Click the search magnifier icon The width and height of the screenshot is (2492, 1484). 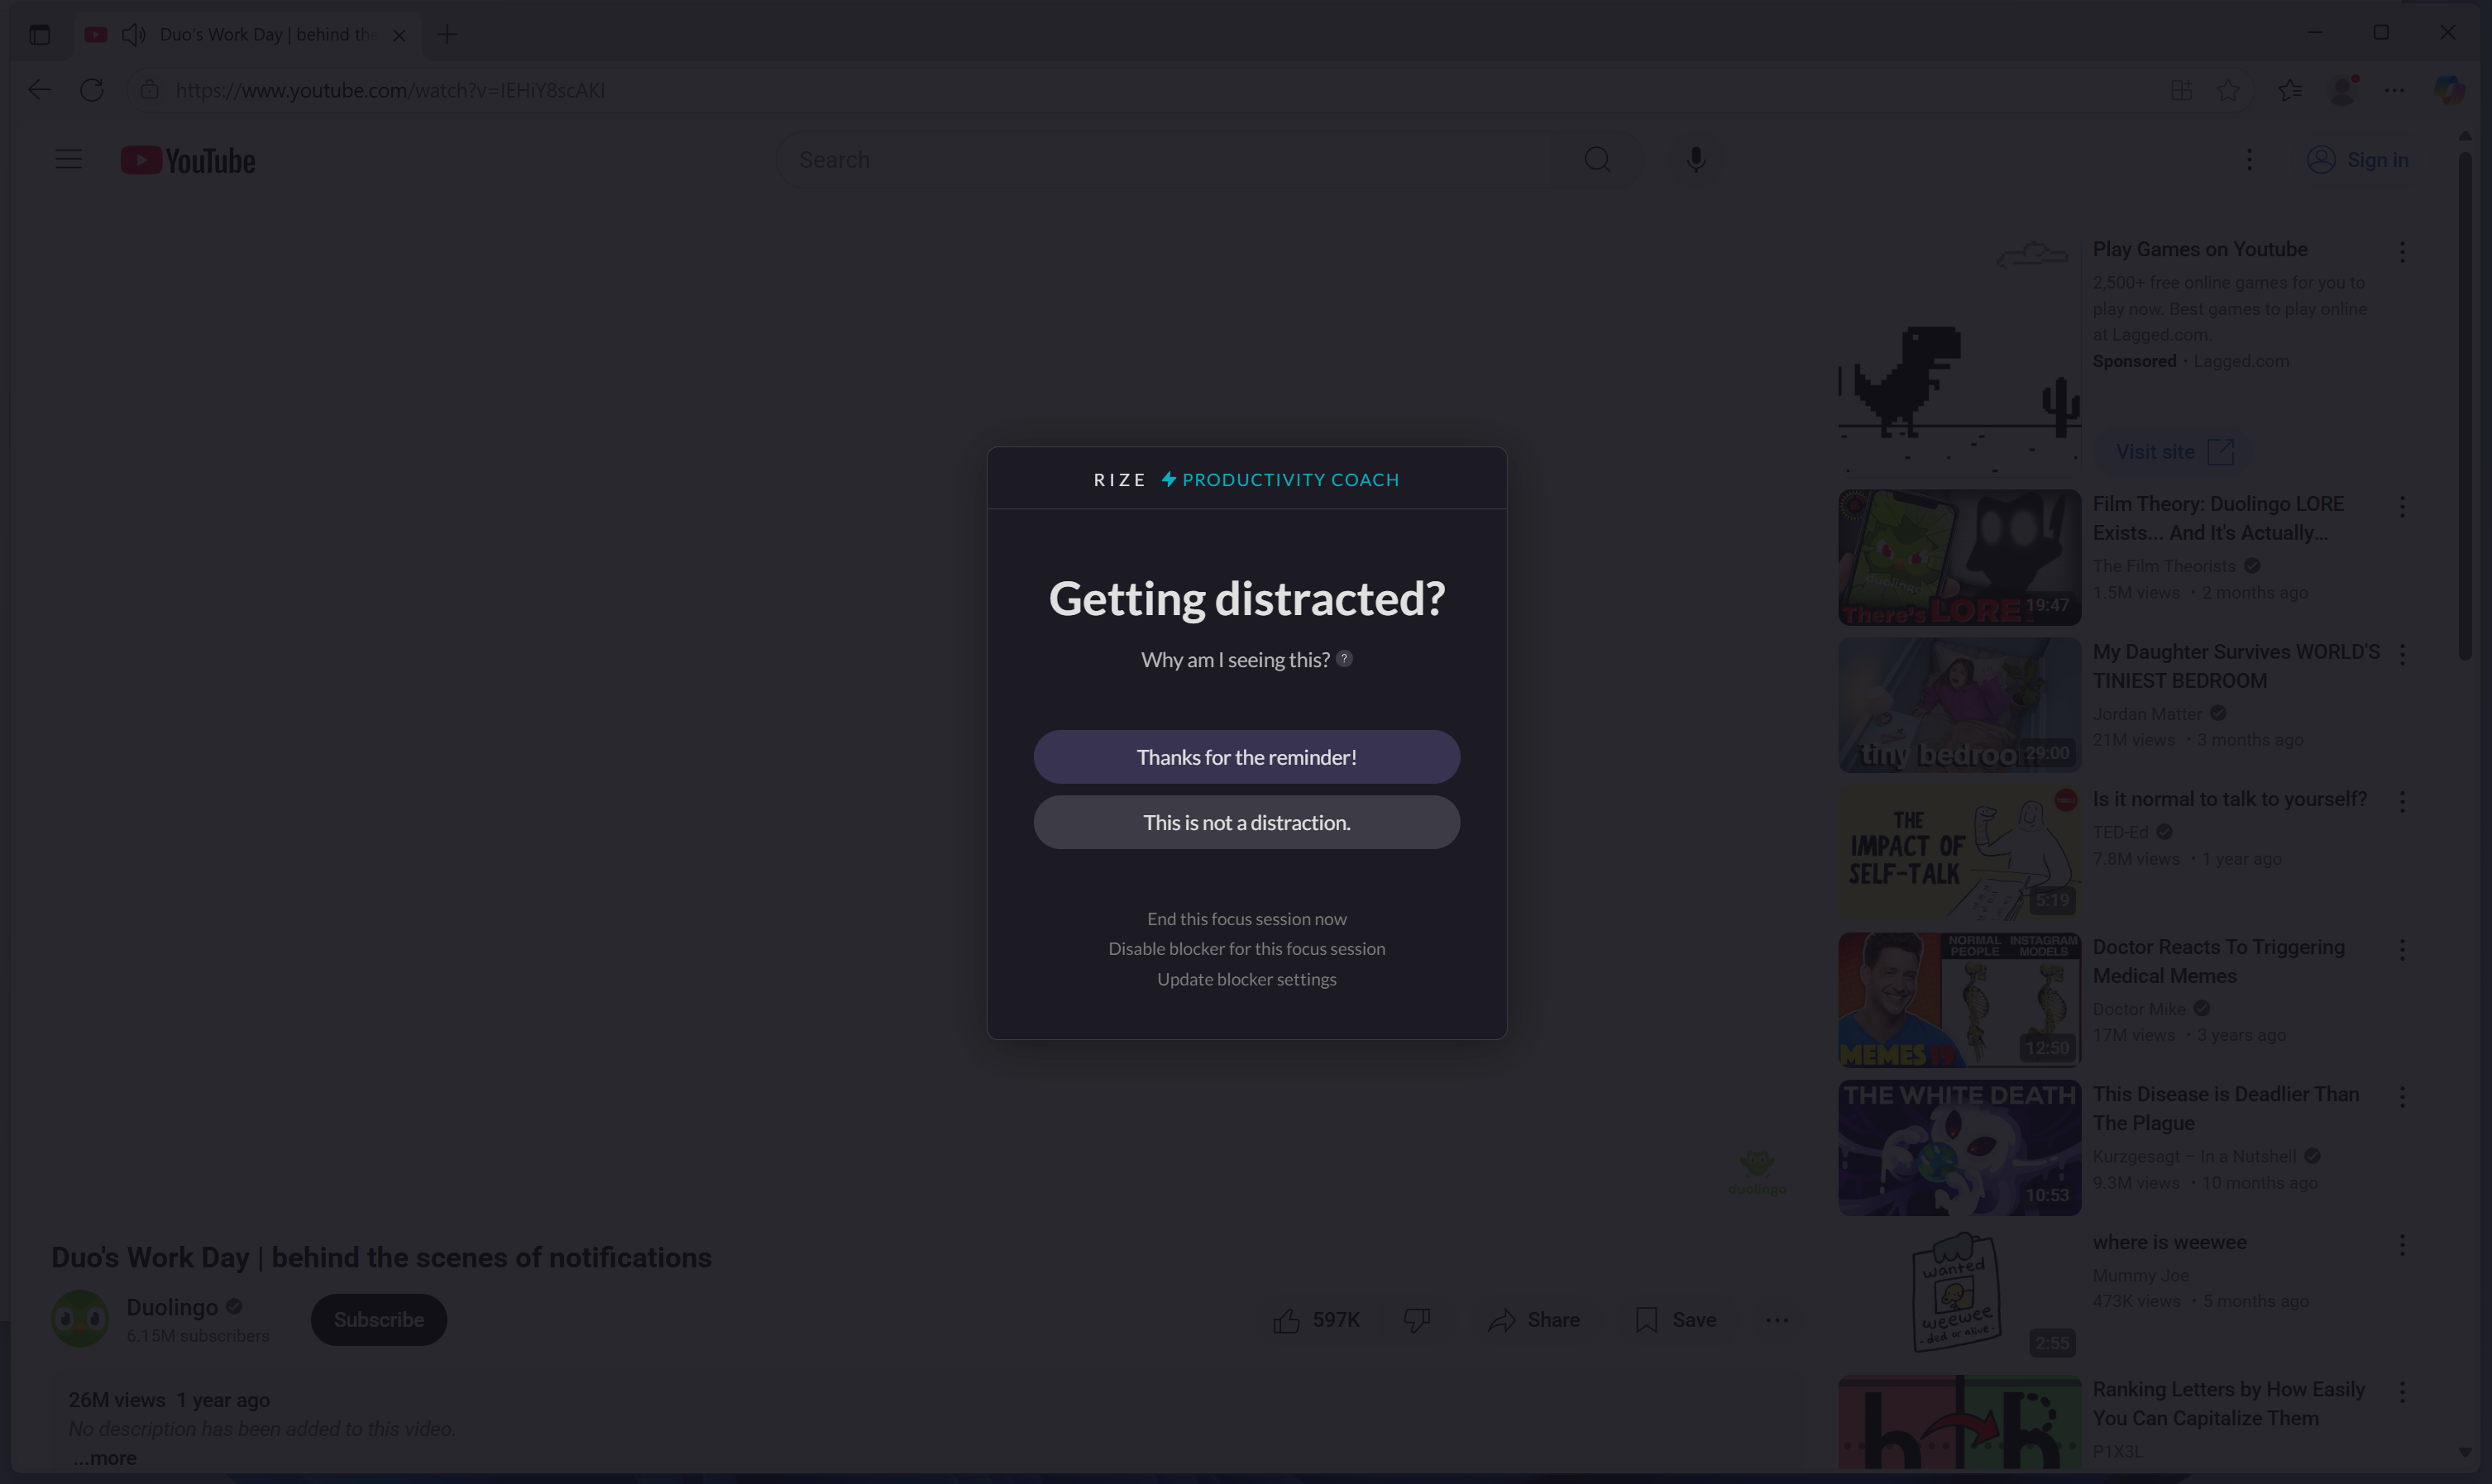(1598, 159)
